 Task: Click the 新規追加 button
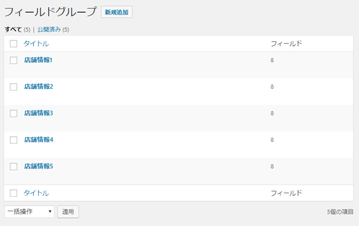coord(116,12)
